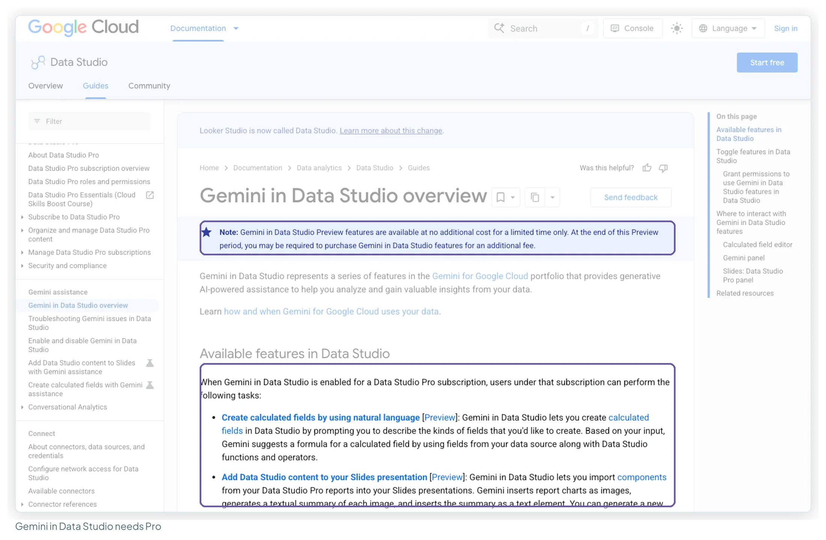The height and width of the screenshot is (540, 826).
Task: Open Gemini for Google Cloud link
Action: tap(480, 276)
